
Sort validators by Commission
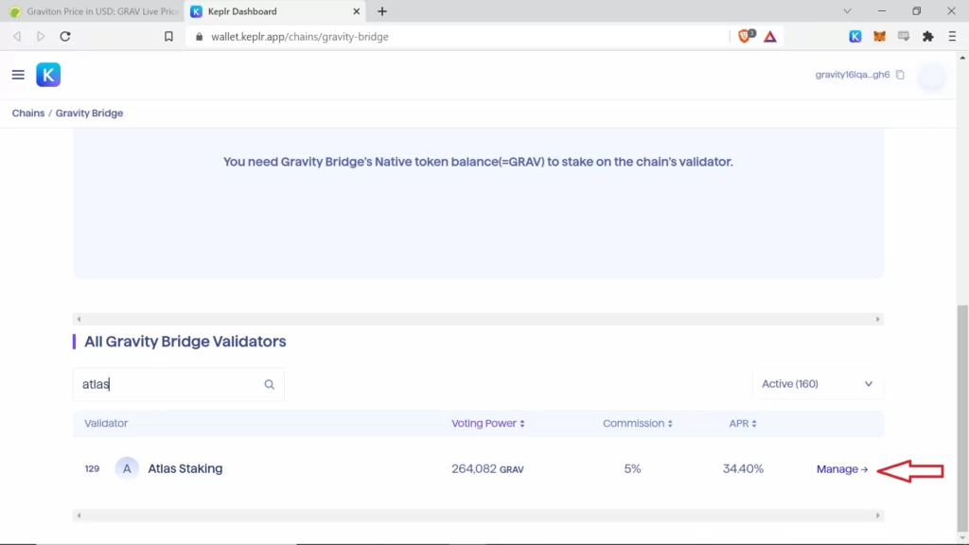pyautogui.click(x=637, y=423)
